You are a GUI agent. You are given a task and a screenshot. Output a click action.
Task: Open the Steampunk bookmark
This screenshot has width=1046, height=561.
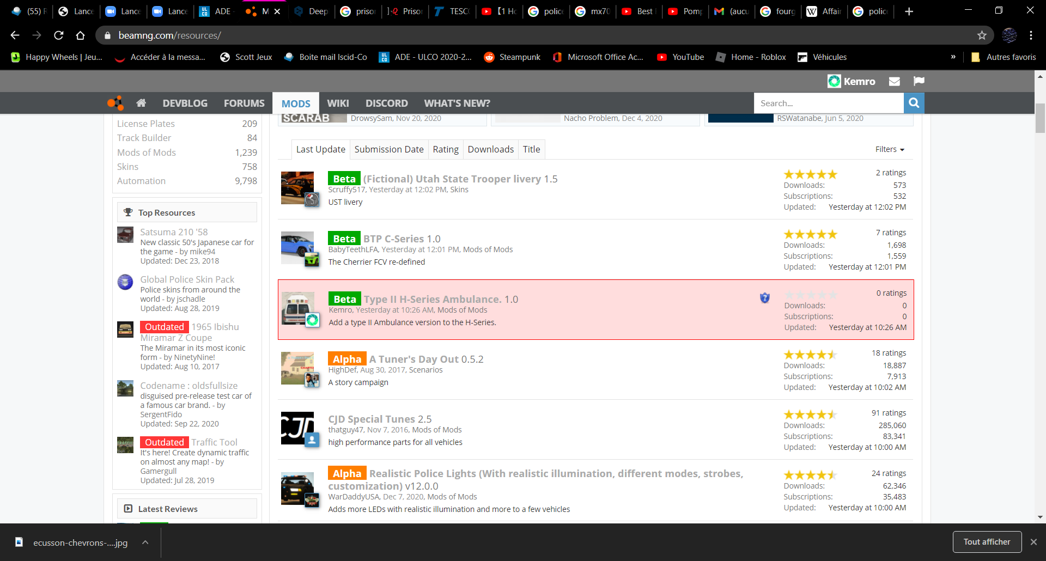(512, 57)
